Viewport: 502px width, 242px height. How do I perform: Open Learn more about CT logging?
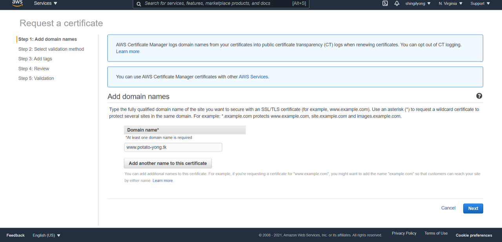click(x=127, y=51)
